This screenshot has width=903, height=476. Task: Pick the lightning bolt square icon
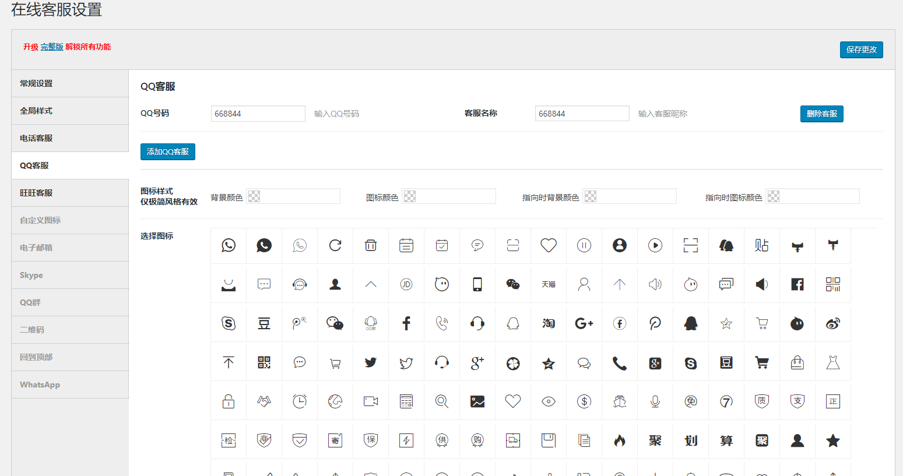(406, 440)
